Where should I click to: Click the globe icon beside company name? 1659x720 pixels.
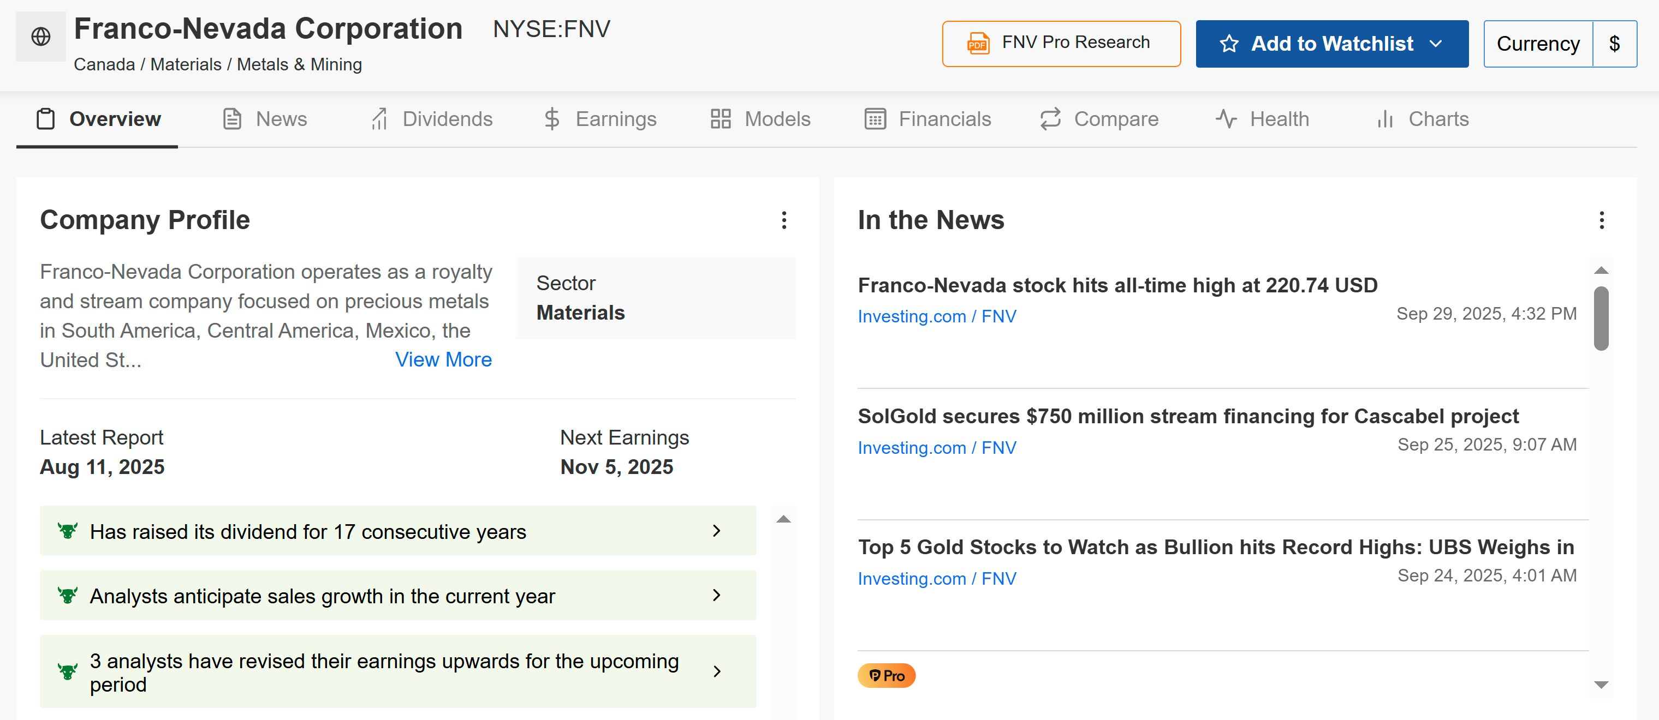[x=40, y=37]
